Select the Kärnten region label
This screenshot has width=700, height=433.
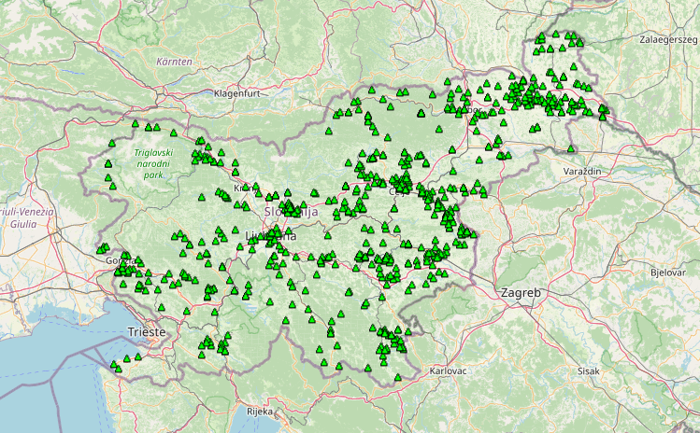174,62
